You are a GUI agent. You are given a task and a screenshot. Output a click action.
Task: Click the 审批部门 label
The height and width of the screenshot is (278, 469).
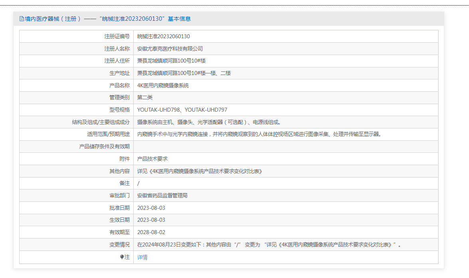tap(120, 195)
